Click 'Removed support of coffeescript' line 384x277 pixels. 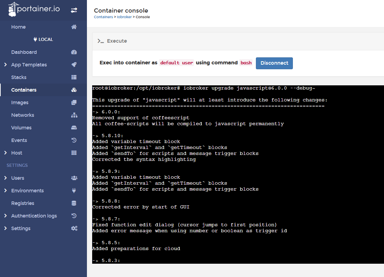pyautogui.click(x=141, y=118)
